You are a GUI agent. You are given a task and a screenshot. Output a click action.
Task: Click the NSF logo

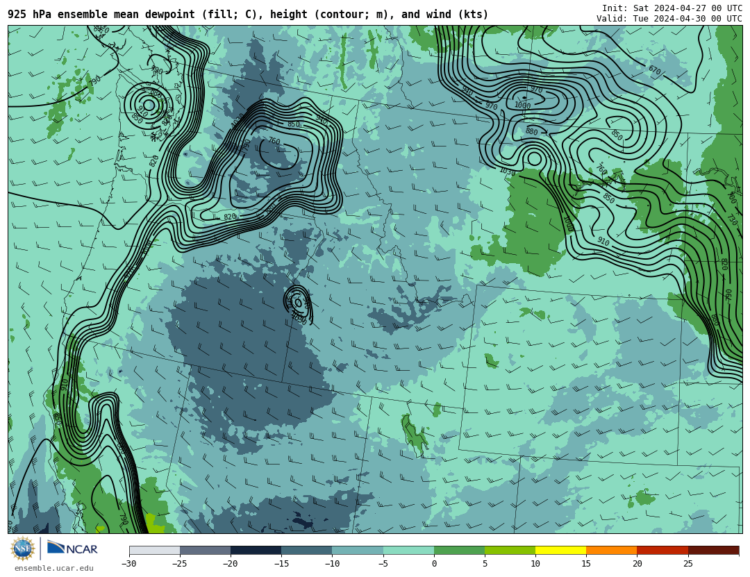tap(23, 549)
